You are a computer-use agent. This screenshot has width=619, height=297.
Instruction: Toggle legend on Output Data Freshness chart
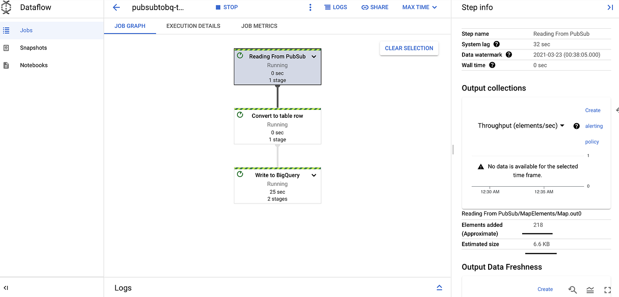(x=590, y=290)
